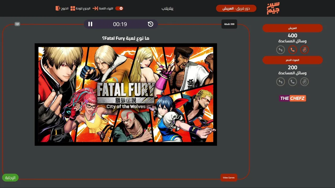Click the orange grid board icon
335x188 pixels.
point(73,8)
